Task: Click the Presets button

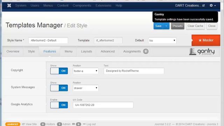Action: 177,26
